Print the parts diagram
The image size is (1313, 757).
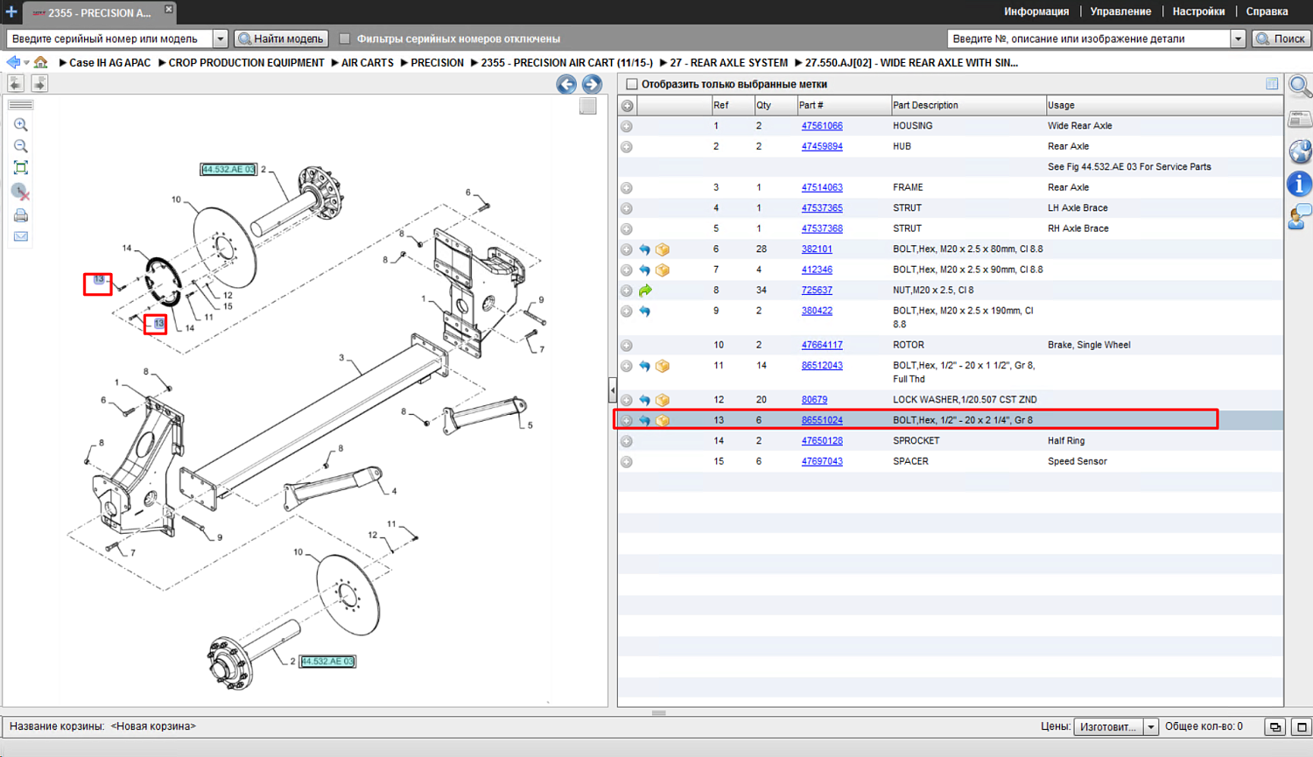21,215
